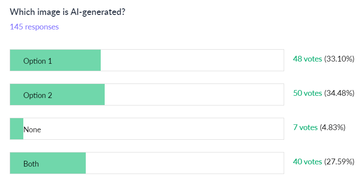This screenshot has width=362, height=185.
Task: Click the 33.10% percentage text
Action: pos(339,59)
